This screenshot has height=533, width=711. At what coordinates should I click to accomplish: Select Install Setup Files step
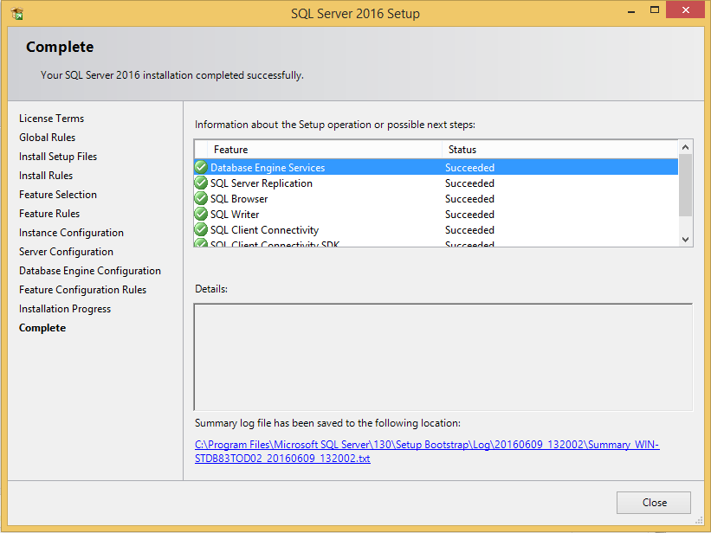pyautogui.click(x=58, y=157)
